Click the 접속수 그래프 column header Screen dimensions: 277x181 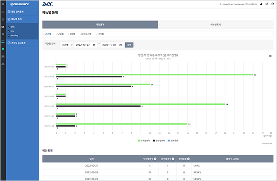(x=232, y=159)
